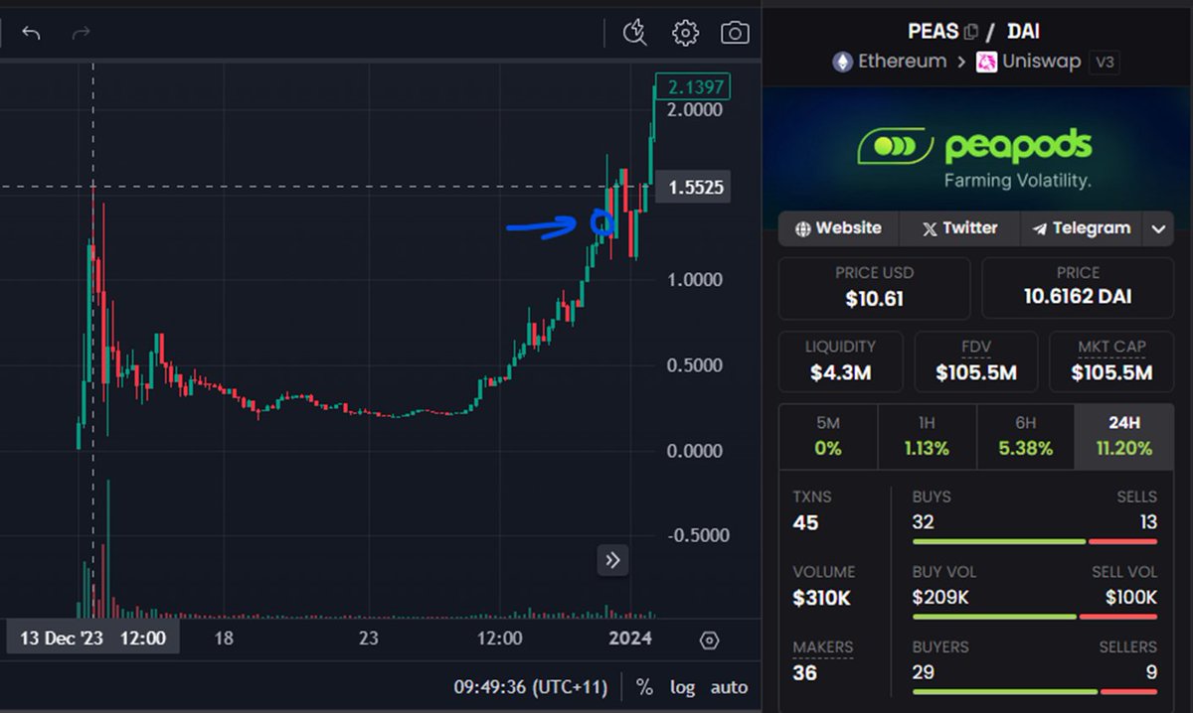Screen dimensions: 1193x713
Task: Expand the social links chevron dropdown
Action: [1158, 228]
